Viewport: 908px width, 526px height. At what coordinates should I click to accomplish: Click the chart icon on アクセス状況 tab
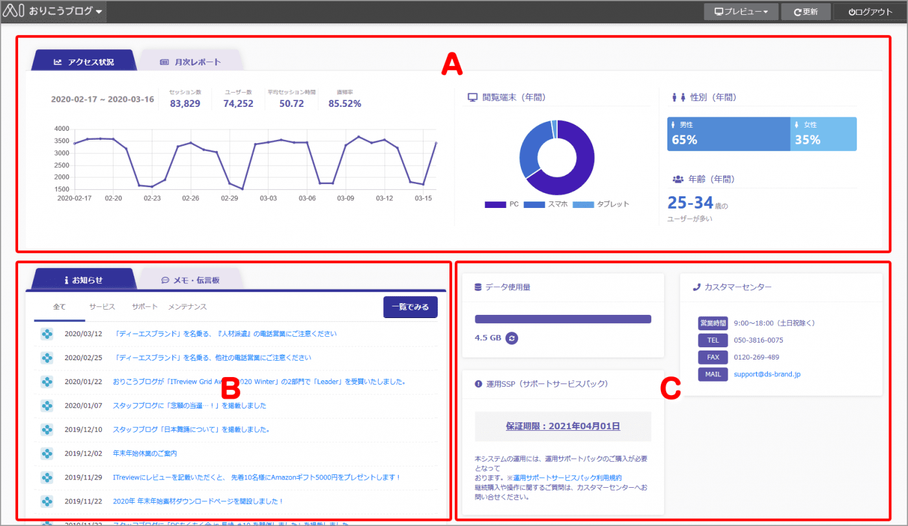(x=58, y=62)
